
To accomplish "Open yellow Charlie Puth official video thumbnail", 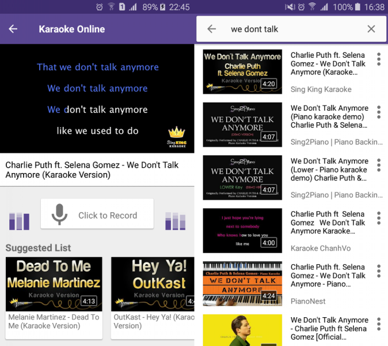I will point(242,330).
